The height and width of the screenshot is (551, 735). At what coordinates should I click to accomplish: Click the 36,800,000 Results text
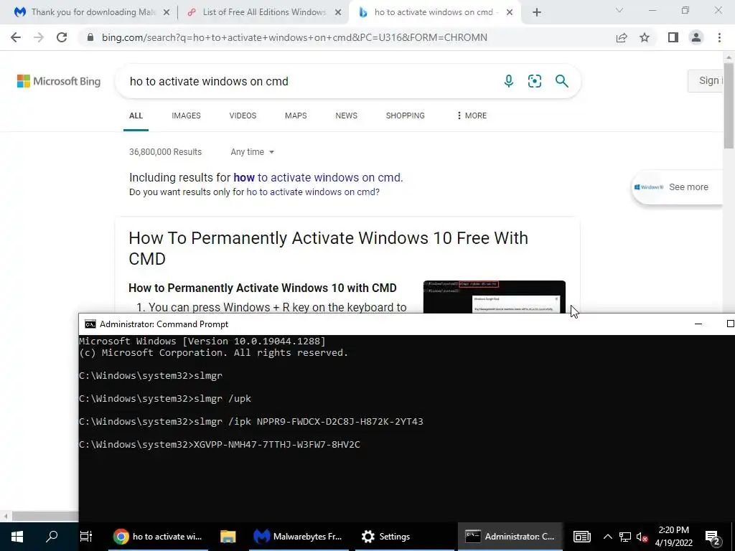point(166,152)
